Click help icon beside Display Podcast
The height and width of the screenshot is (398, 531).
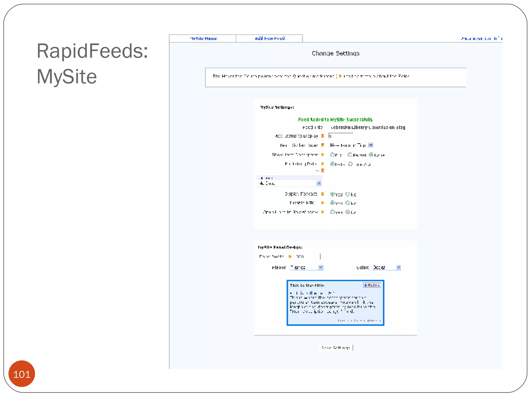[323, 194]
